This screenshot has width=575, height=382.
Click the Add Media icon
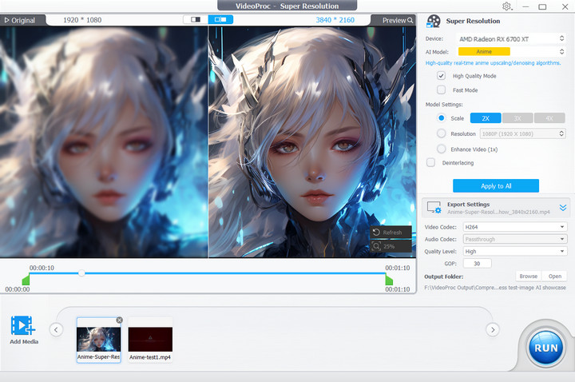point(22,325)
